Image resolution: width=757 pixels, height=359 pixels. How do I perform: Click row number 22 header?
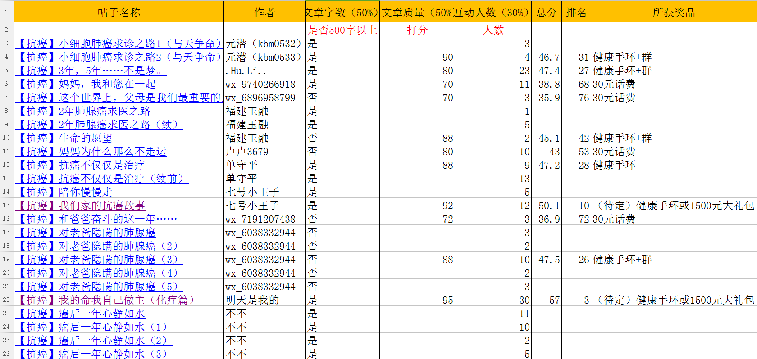(x=6, y=300)
